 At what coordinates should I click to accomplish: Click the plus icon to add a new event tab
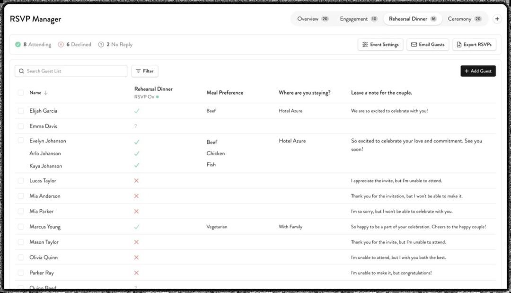click(x=497, y=19)
